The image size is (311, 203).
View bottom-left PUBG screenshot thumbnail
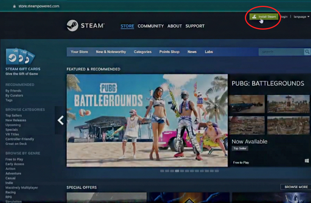[246, 125]
